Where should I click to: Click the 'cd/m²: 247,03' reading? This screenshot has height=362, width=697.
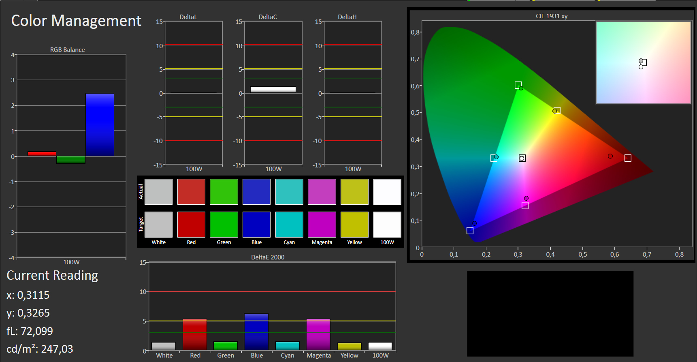pos(40,349)
